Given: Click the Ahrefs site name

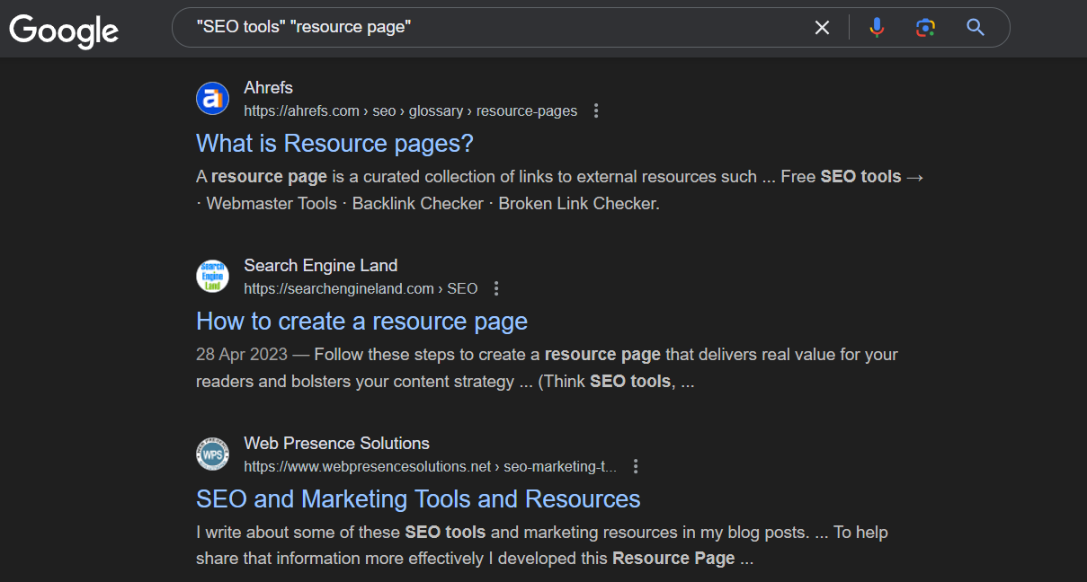Looking at the screenshot, I should point(268,88).
